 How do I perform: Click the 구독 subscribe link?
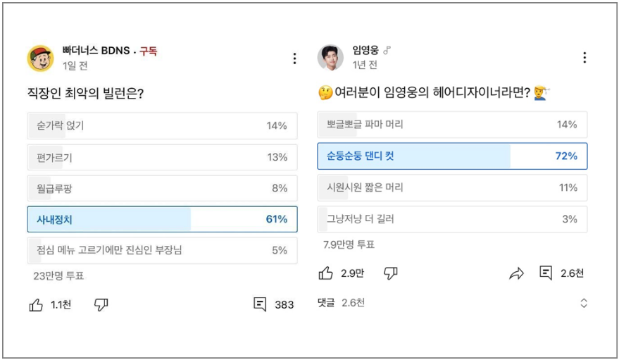pyautogui.click(x=148, y=51)
